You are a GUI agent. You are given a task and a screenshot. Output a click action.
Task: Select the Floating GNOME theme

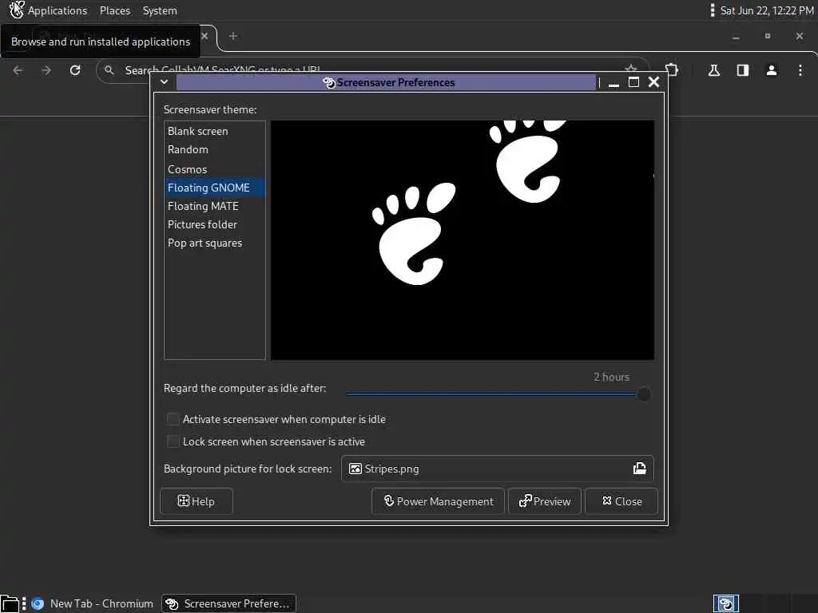(214, 188)
